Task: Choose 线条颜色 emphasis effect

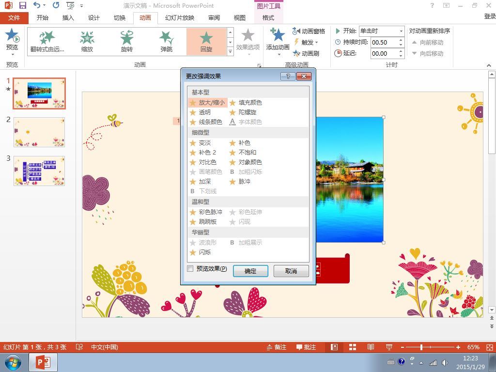Action: [x=206, y=122]
